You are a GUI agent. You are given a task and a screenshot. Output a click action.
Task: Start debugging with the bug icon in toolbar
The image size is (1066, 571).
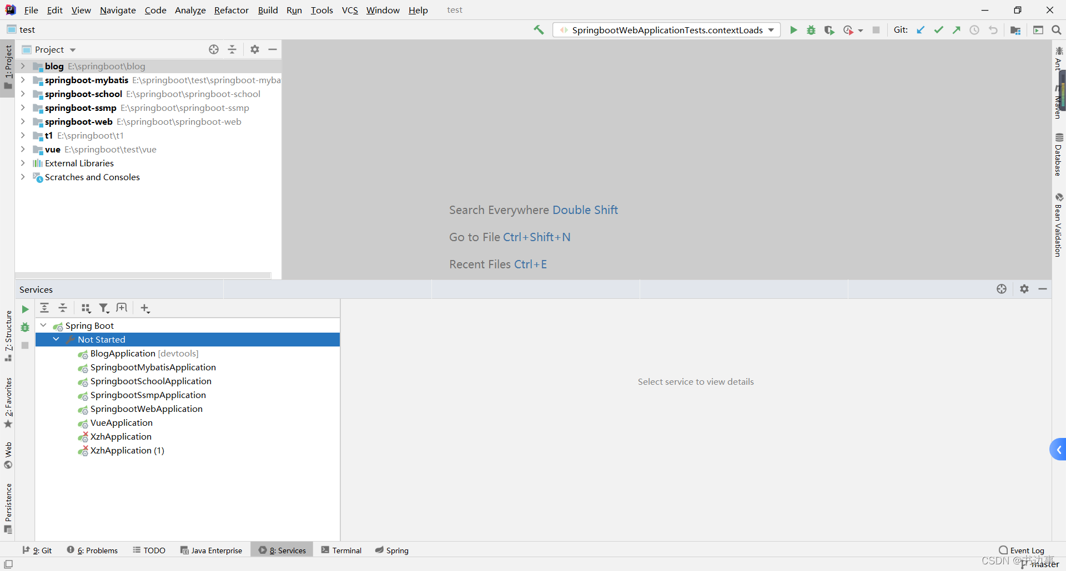tap(811, 30)
